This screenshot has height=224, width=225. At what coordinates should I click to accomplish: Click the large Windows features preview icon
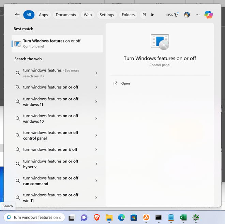(x=160, y=42)
